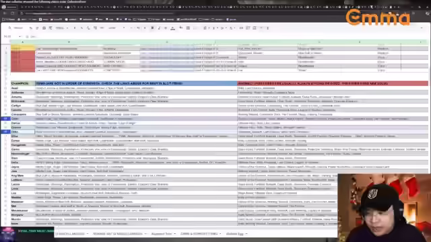
Task: Select column A header
Action: pos(23,42)
